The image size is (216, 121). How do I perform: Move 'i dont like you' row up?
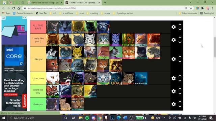[180, 89]
